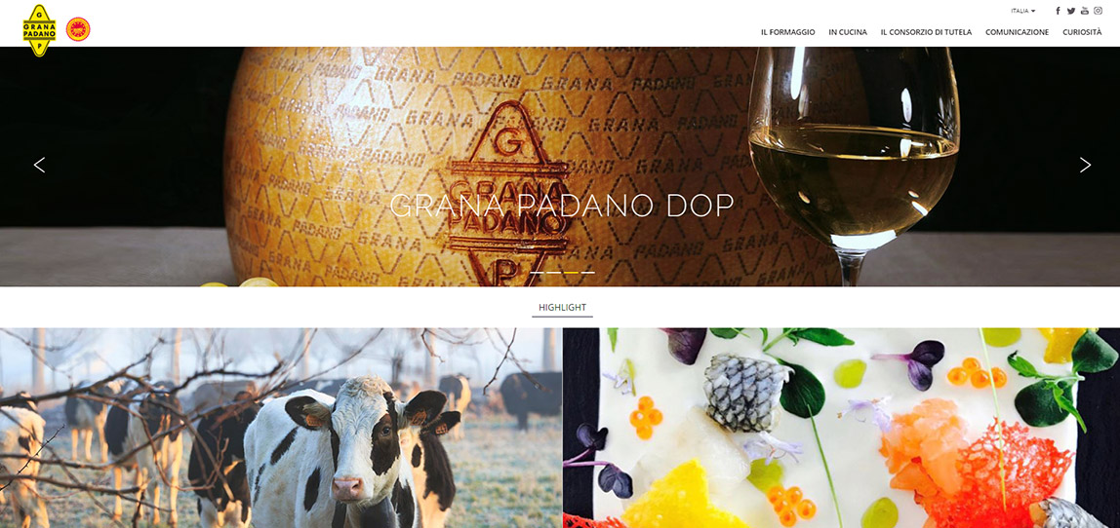
Task: Open the Il Formaggio menu
Action: click(788, 32)
